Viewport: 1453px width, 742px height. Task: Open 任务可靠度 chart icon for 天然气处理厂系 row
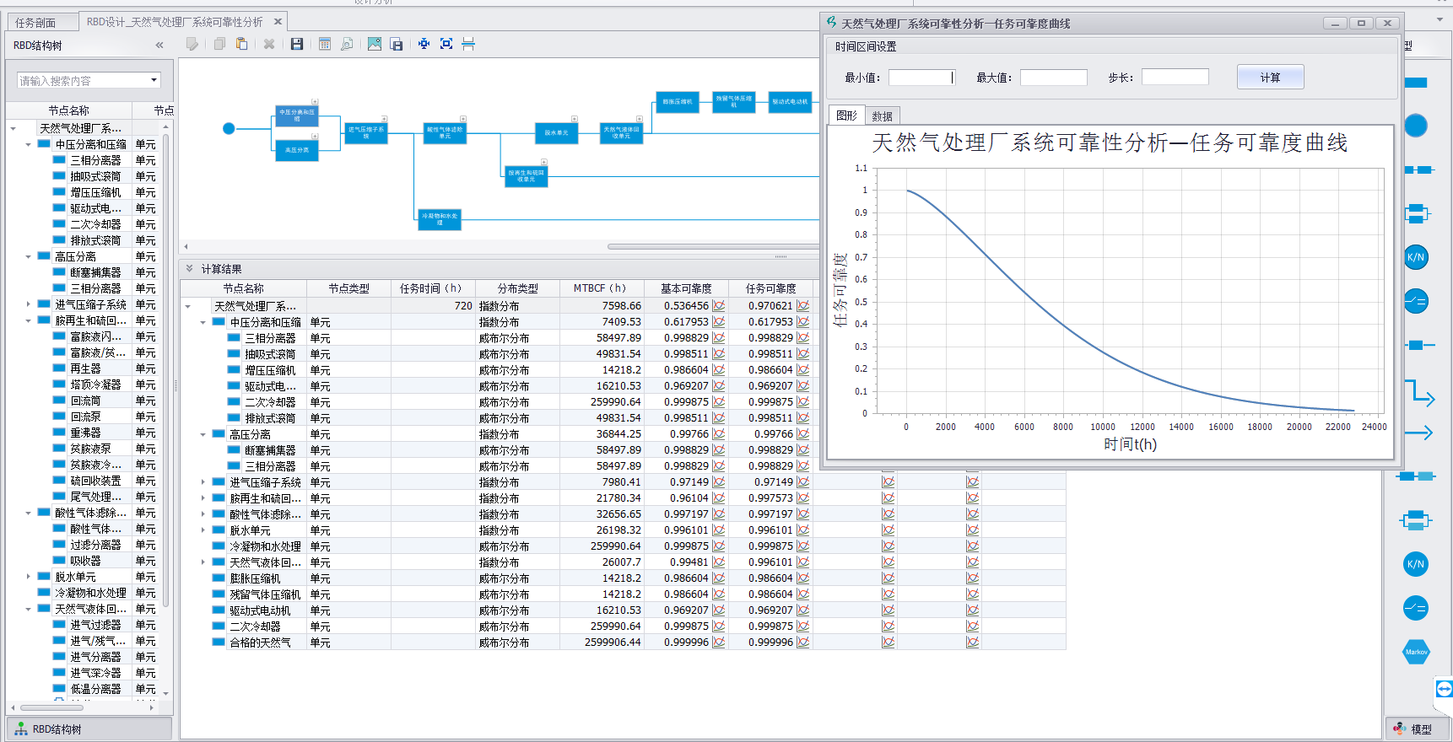(x=803, y=306)
